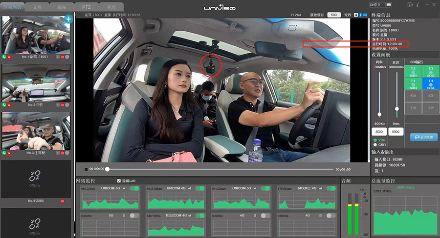Screen dimensions: 440x238
Task: Select the offline No.4-Z280 terminal tile
Action: click(x=36, y=179)
